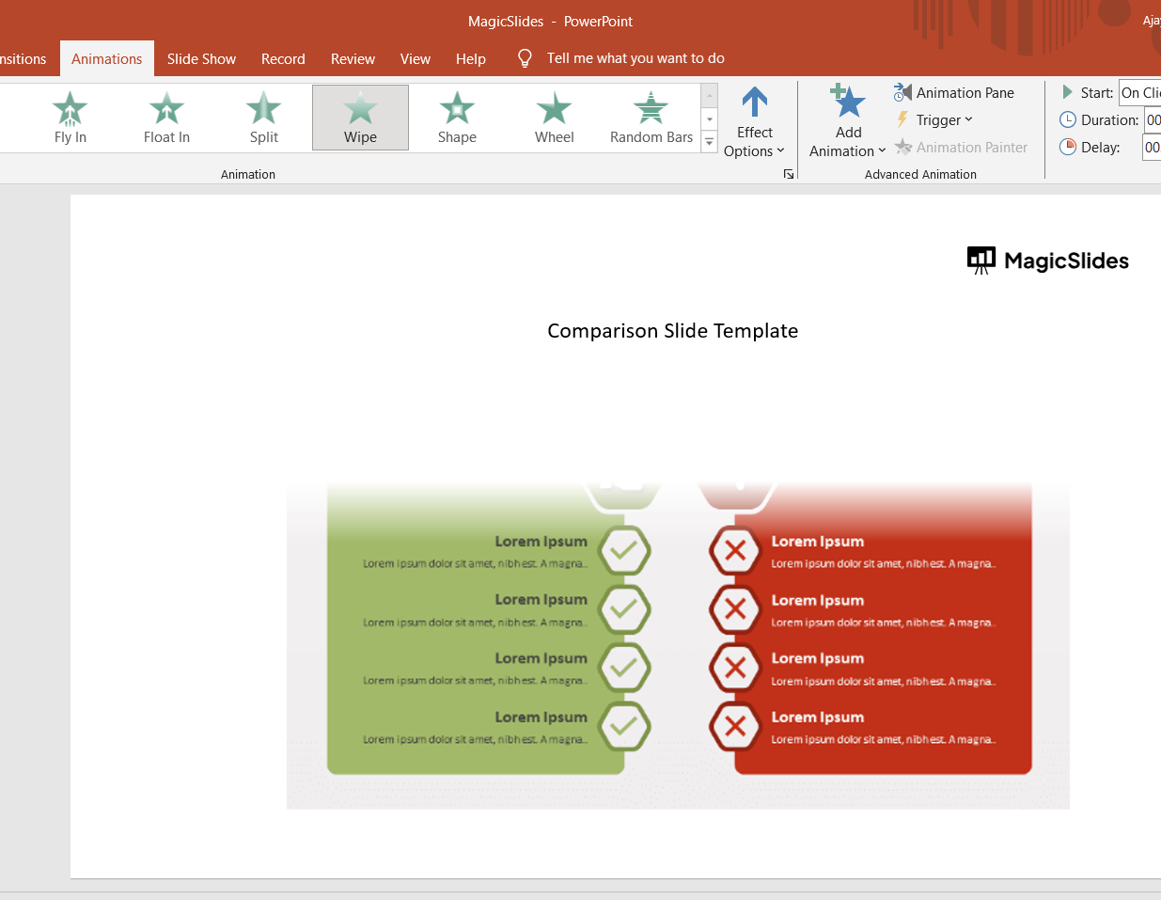Apply the Random Bars animation
Viewport: 1161px width, 900px height.
point(651,118)
